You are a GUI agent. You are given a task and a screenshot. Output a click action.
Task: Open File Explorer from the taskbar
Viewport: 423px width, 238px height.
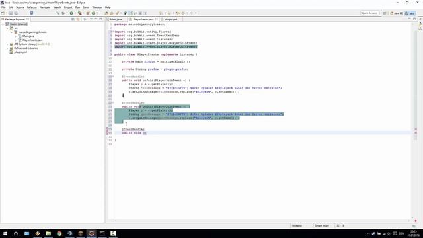coord(48,233)
